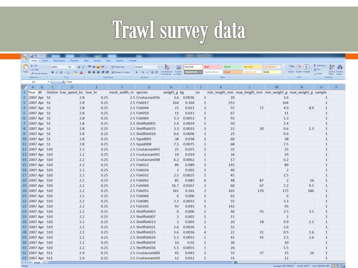
Task: Toggle Bold formatting
Action: pyautogui.click(x=52, y=72)
